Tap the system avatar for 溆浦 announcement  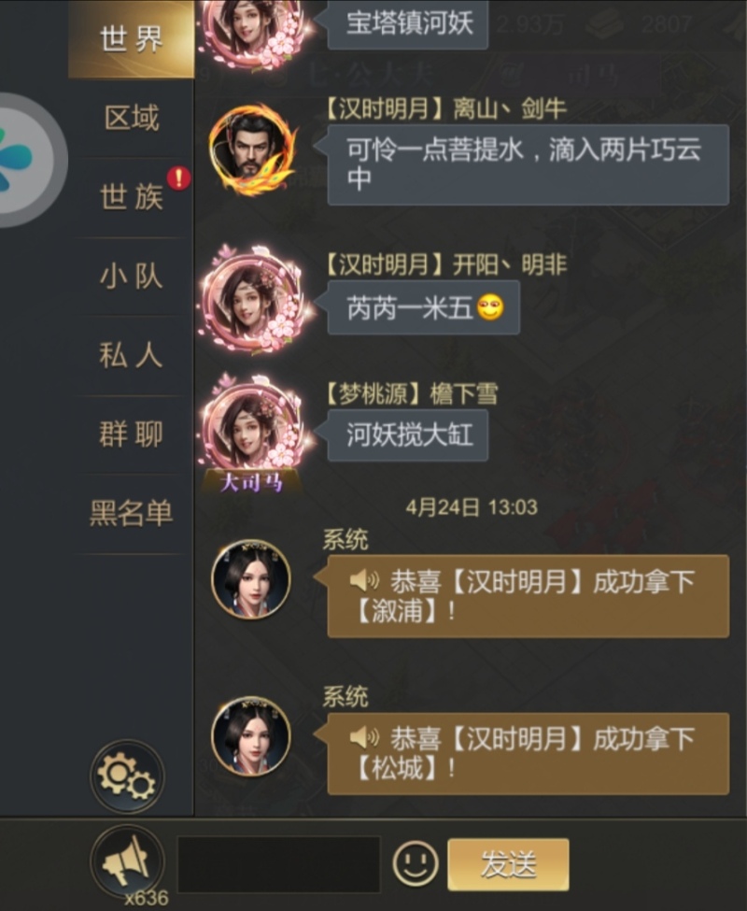coord(251,579)
